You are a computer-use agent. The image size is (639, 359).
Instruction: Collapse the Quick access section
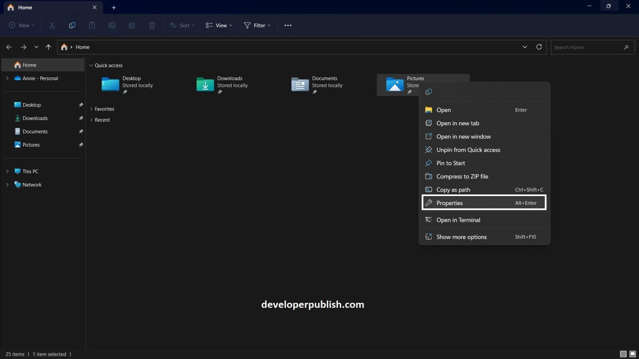point(91,65)
